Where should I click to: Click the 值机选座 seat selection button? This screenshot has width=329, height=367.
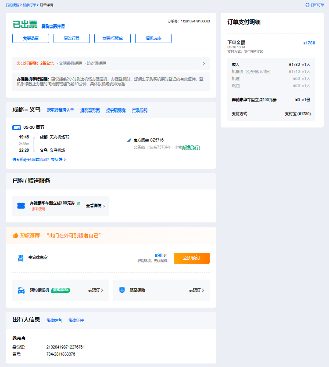pyautogui.click(x=153, y=38)
